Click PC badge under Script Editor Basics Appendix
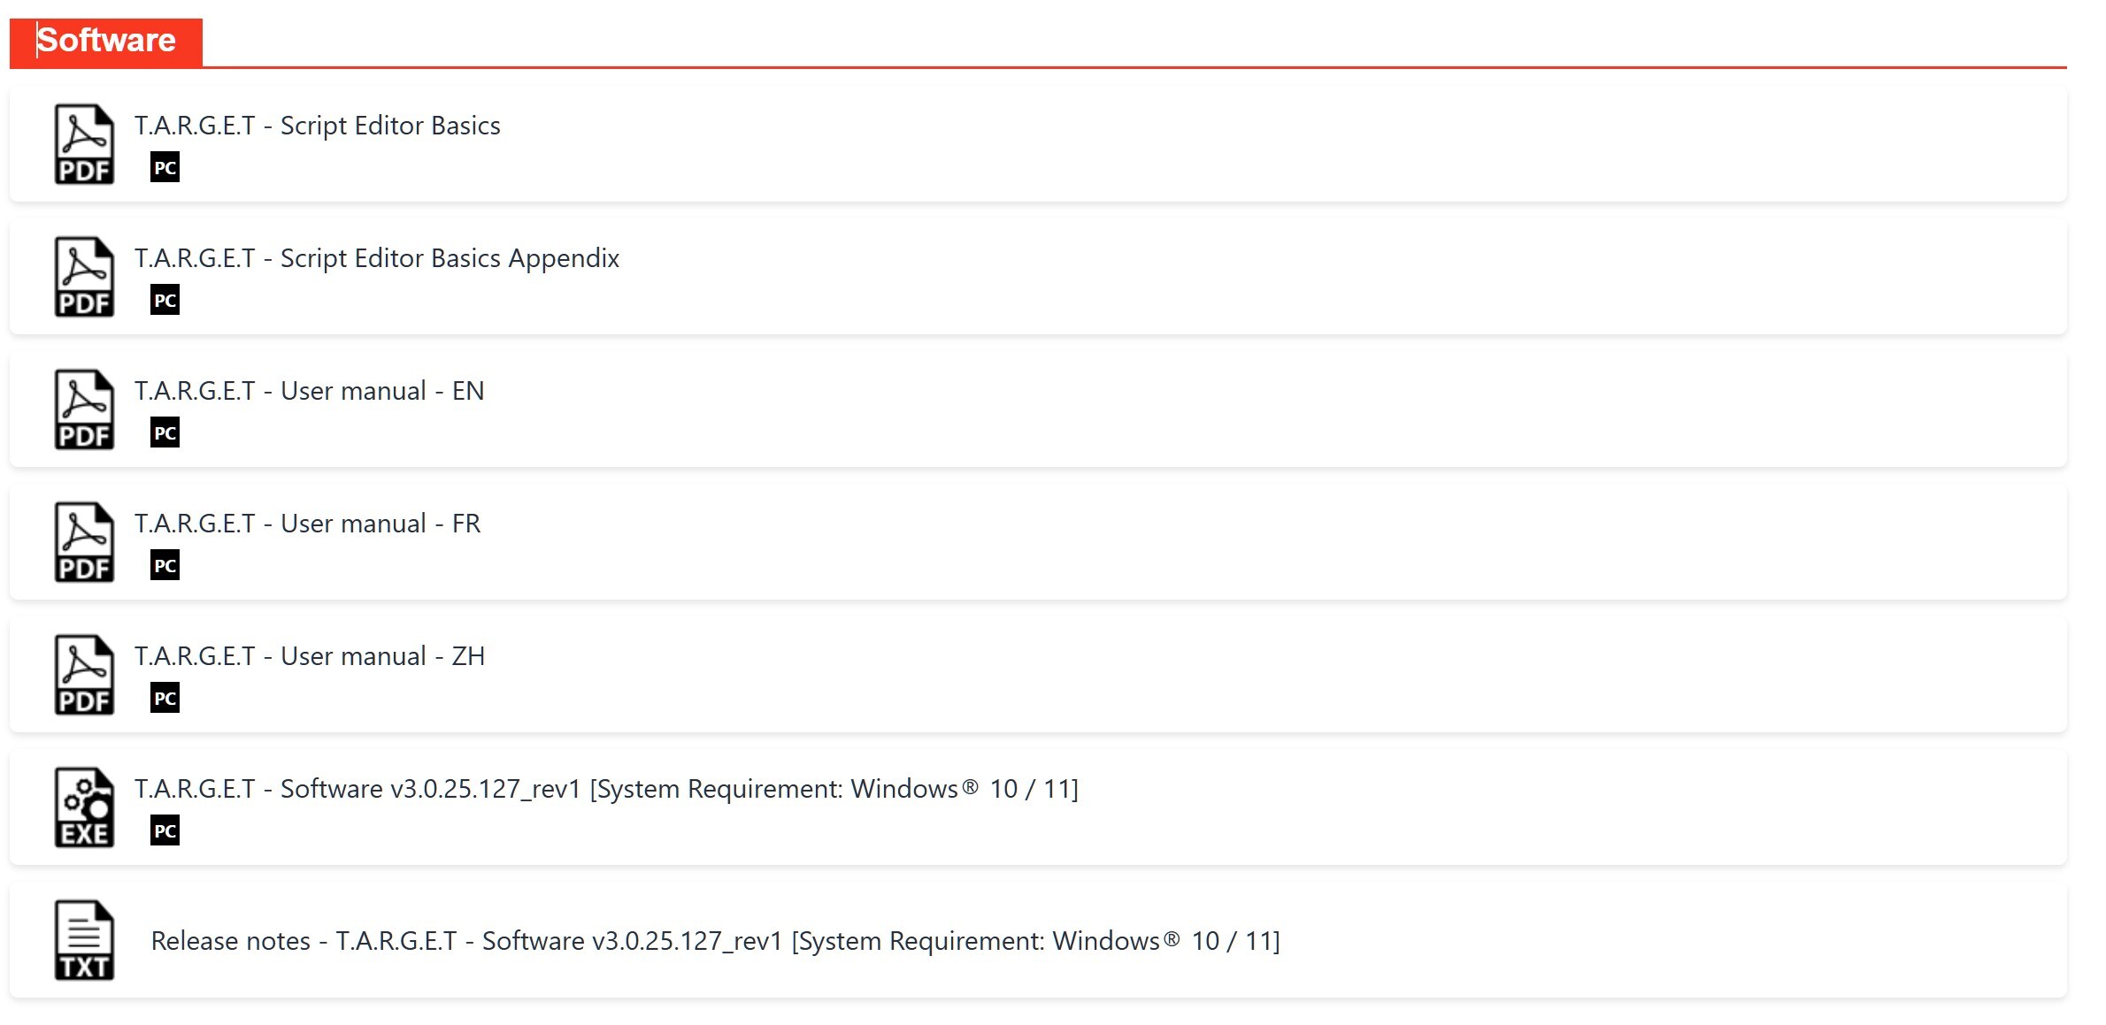This screenshot has height=1025, width=2106. tap(165, 301)
